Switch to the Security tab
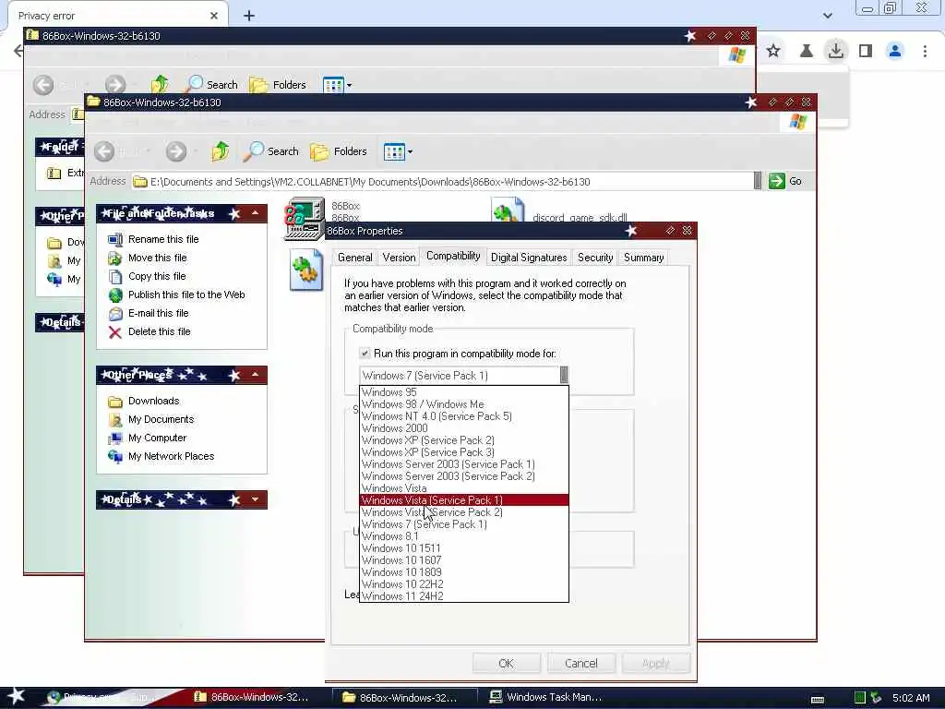This screenshot has width=945, height=709. 595,258
